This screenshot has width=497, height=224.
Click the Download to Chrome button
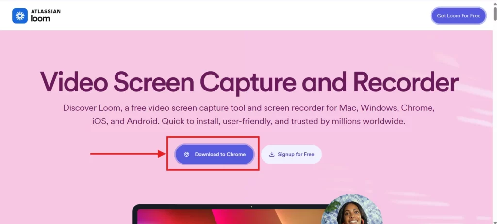(215, 154)
